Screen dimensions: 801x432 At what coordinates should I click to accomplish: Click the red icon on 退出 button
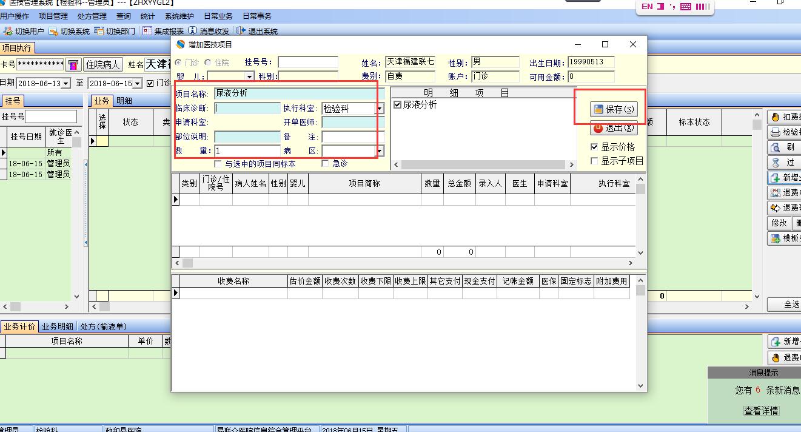pyautogui.click(x=598, y=128)
